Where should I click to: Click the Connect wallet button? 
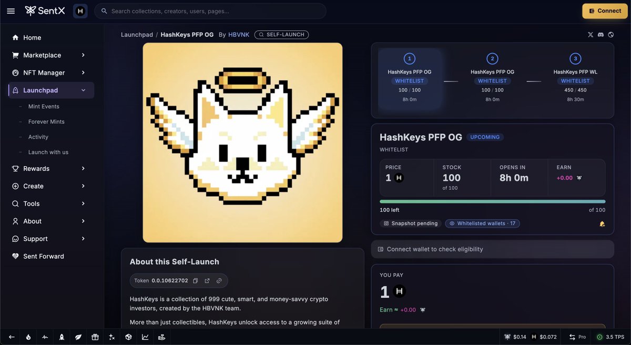pos(605,11)
